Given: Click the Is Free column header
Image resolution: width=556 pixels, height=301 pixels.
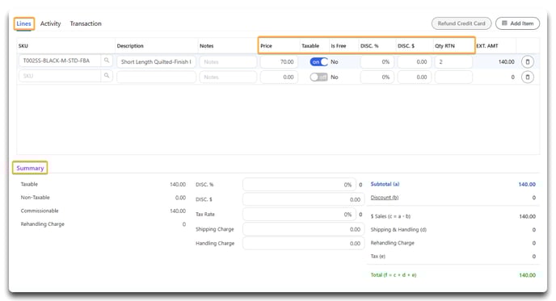Looking at the screenshot, I should (x=339, y=46).
